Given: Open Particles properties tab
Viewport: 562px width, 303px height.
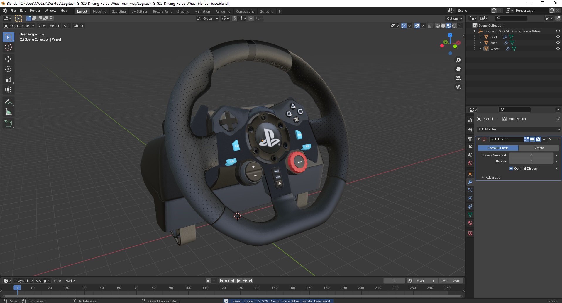Looking at the screenshot, I should click(x=470, y=190).
